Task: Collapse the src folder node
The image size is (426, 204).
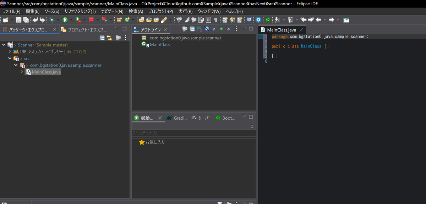Action: point(10,58)
